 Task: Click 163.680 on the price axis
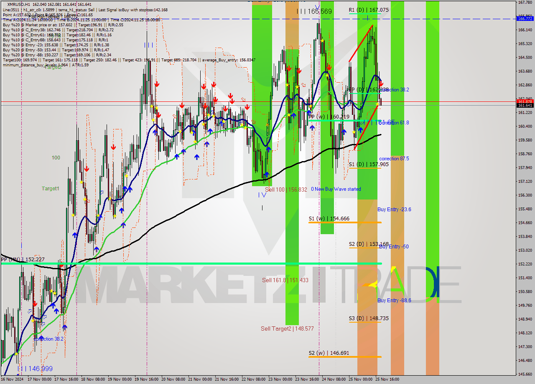pyautogui.click(x=525, y=71)
